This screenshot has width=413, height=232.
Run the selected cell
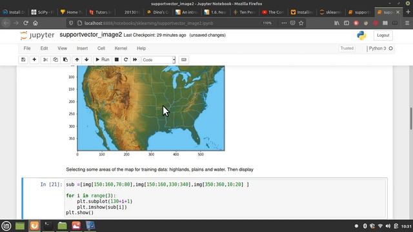pos(102,60)
